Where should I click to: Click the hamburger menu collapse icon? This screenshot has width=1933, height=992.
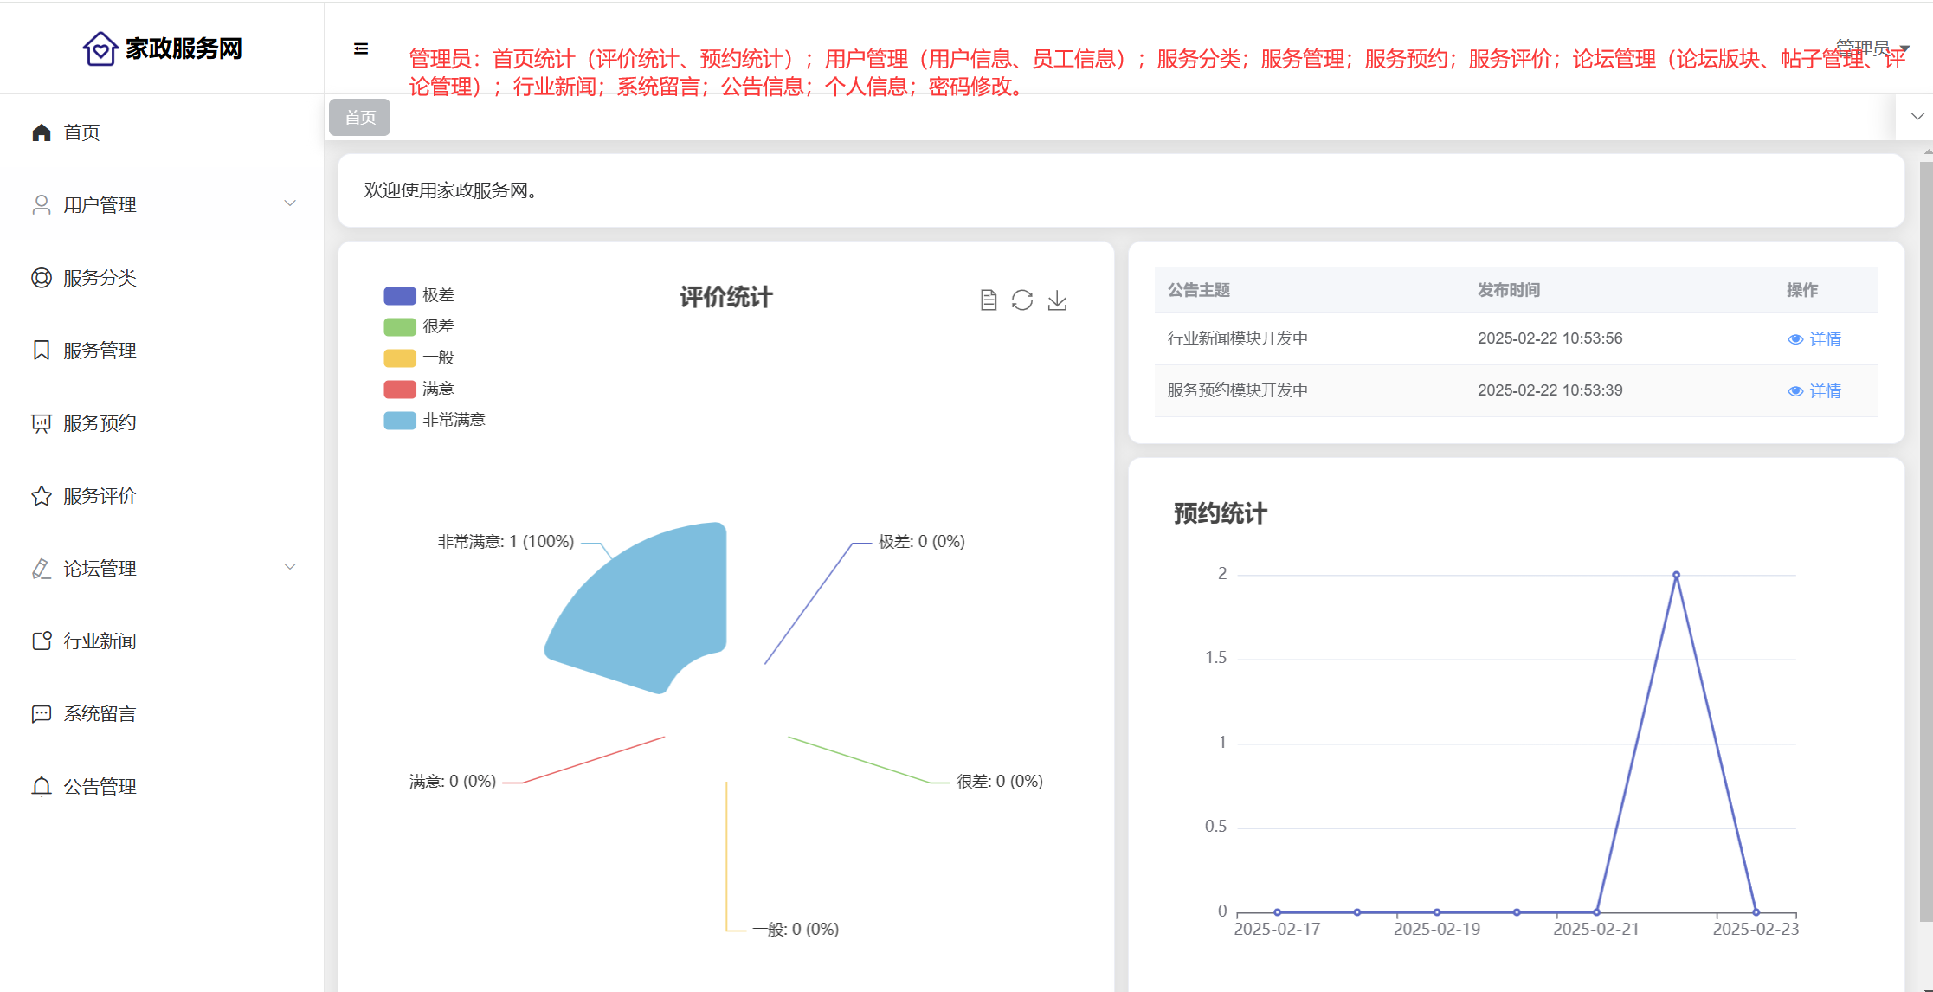[361, 48]
